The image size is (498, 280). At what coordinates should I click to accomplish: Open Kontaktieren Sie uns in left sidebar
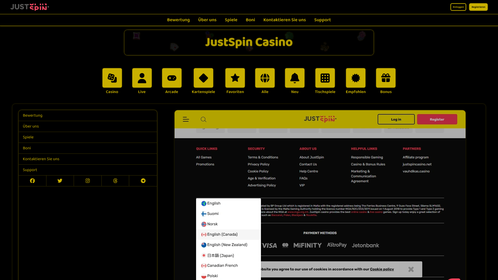(88, 159)
